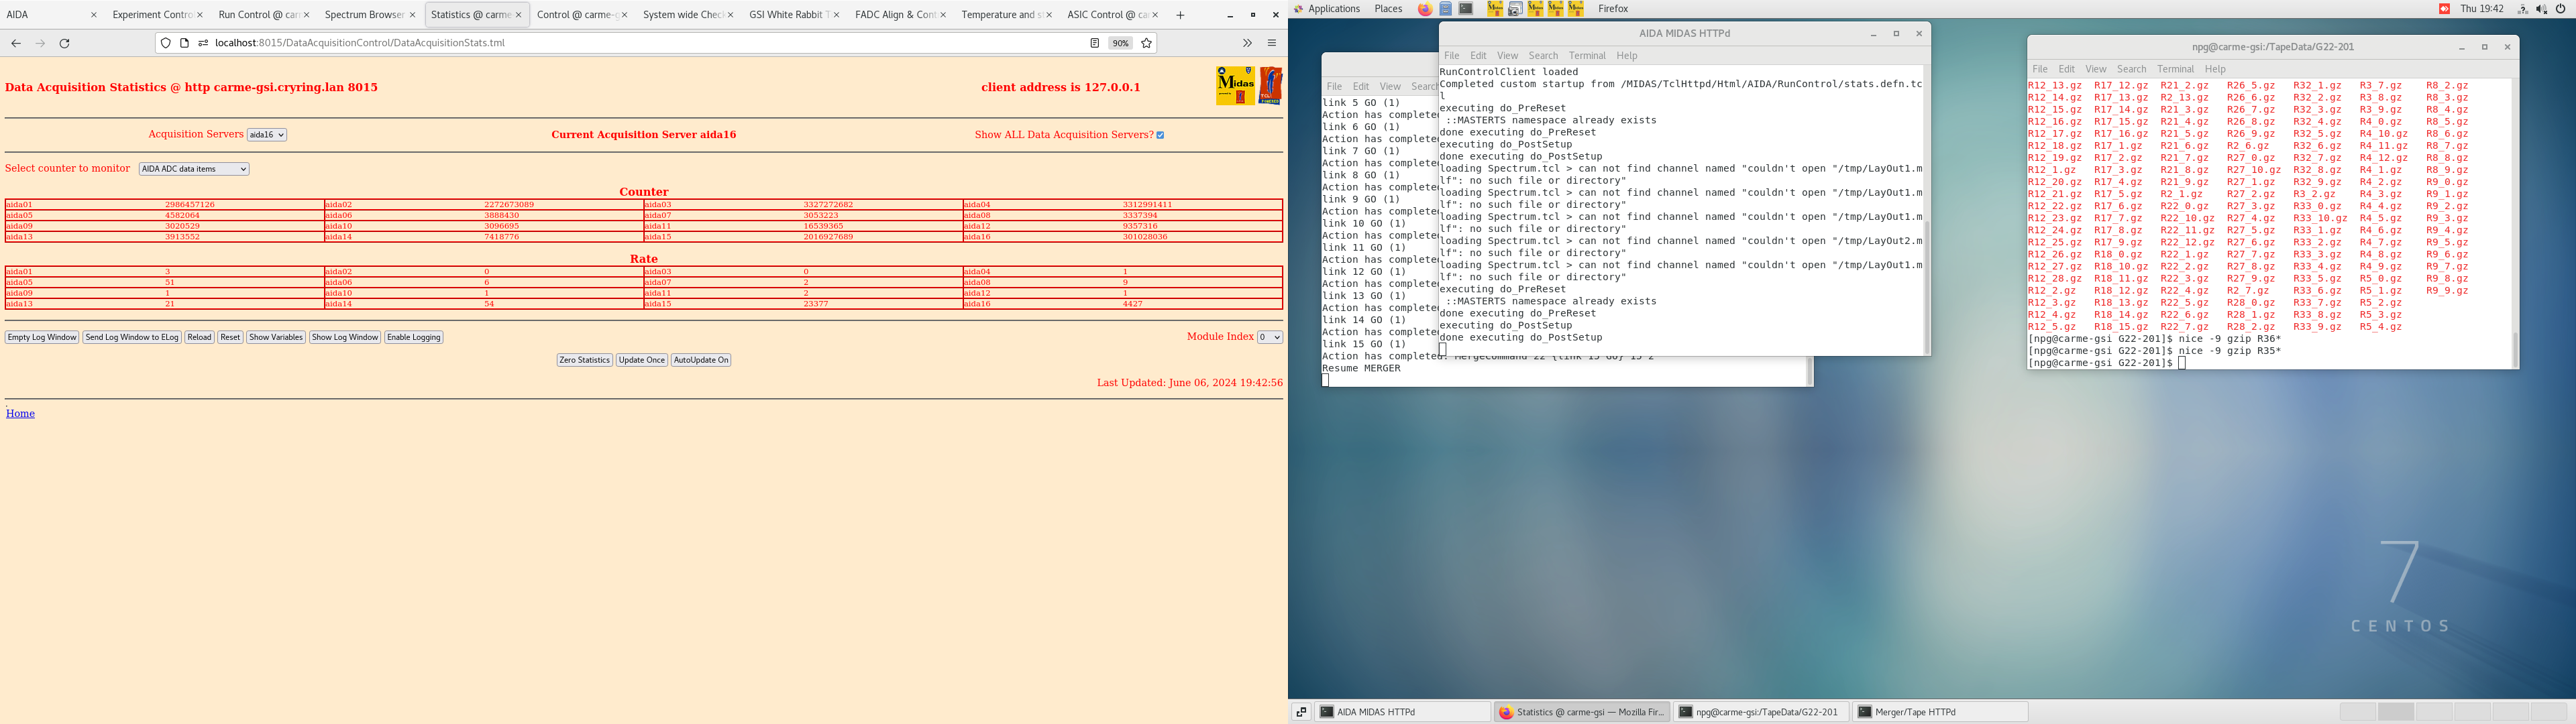Screen dimensions: 2576x724
Task: Open Firefox hamburger application menu
Action: point(1272,43)
